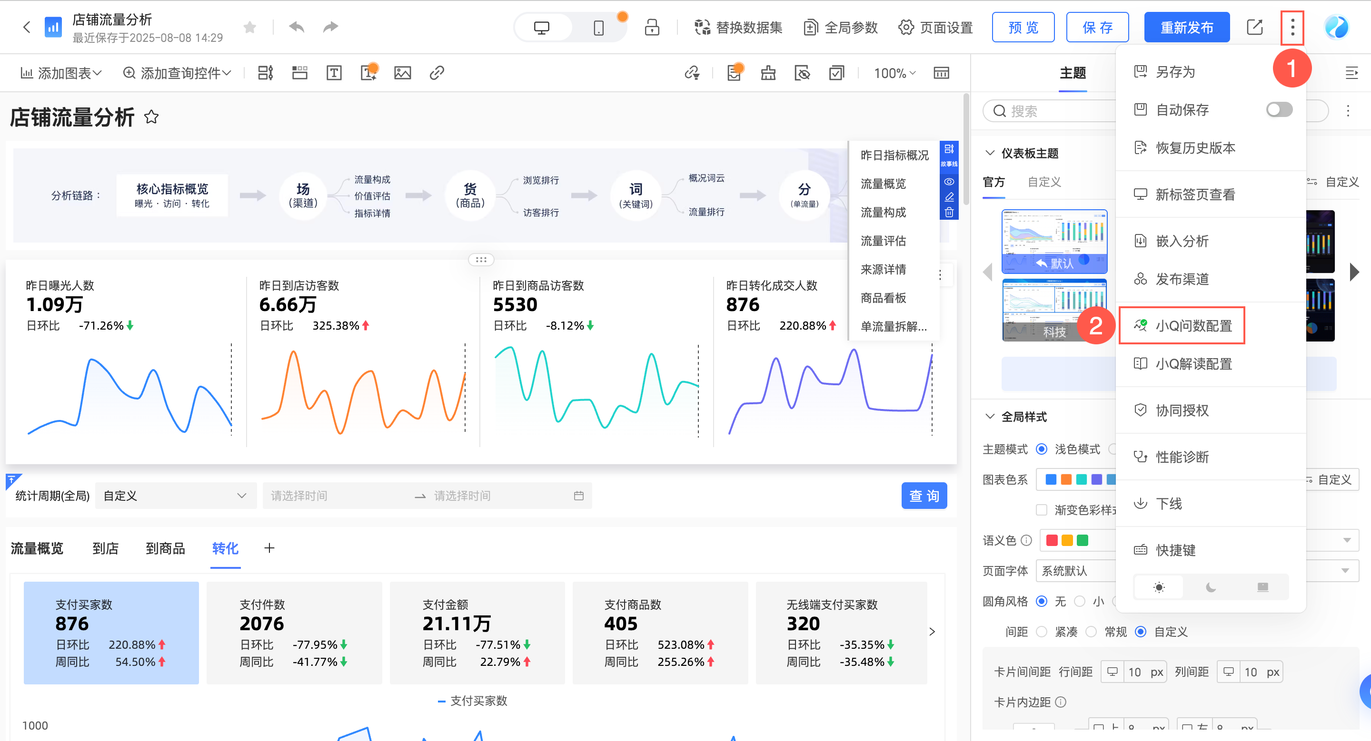1371x741 pixels.
Task: Click the redo arrow icon
Action: [330, 27]
